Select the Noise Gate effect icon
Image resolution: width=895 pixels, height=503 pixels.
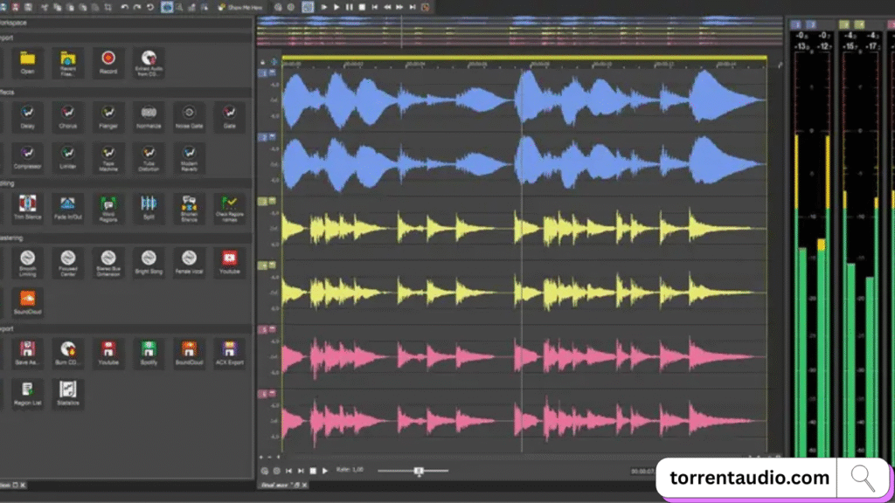189,114
